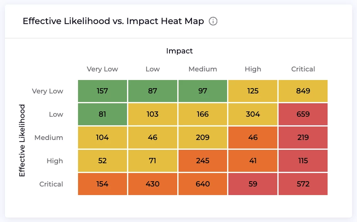Click the heat map title text
The image size is (357, 222).
click(113, 21)
